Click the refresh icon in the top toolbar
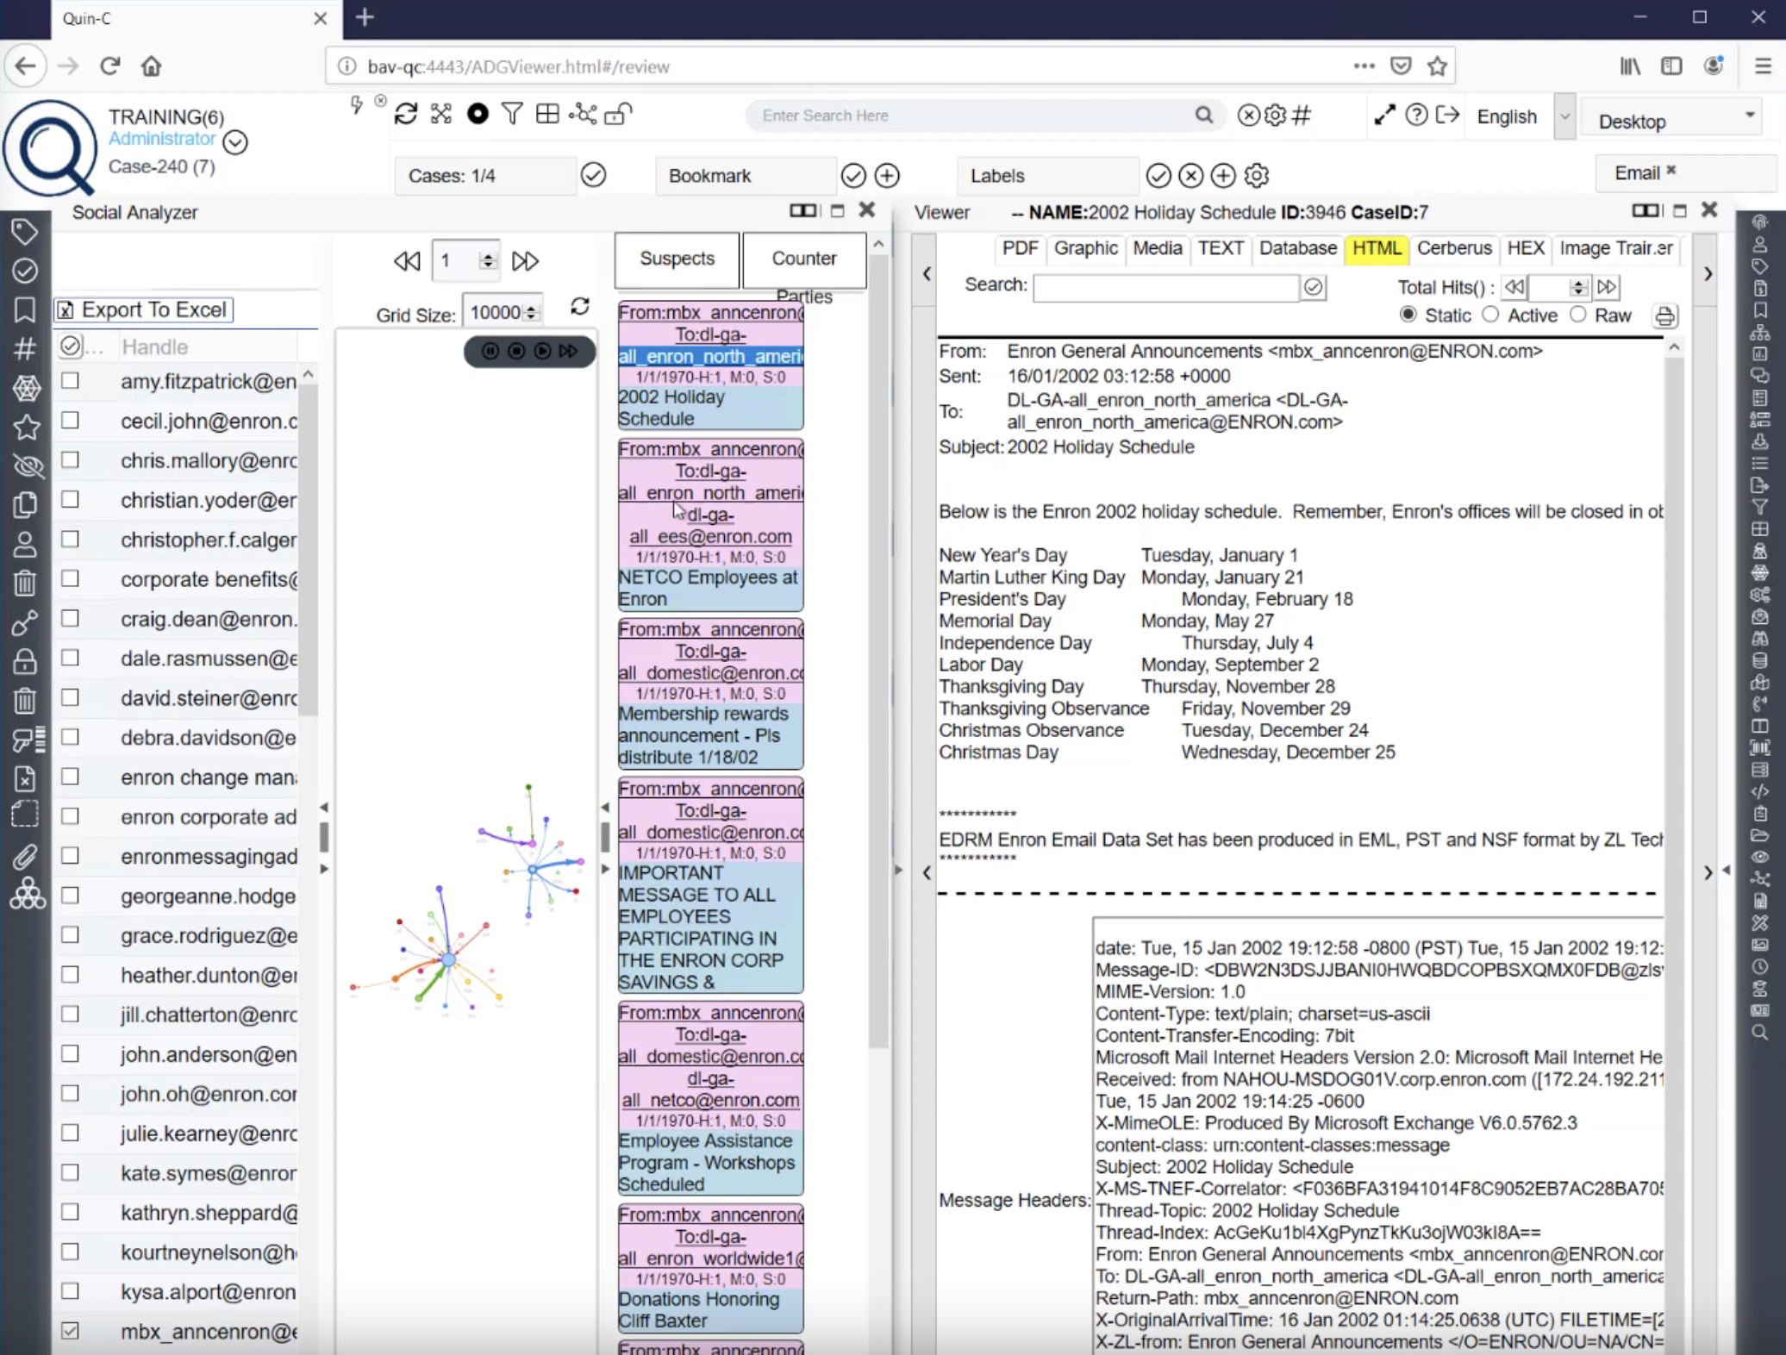Image resolution: width=1786 pixels, height=1355 pixels. tap(406, 114)
